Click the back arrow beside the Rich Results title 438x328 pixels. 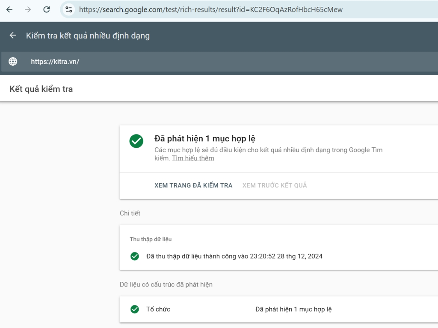[x=13, y=35]
